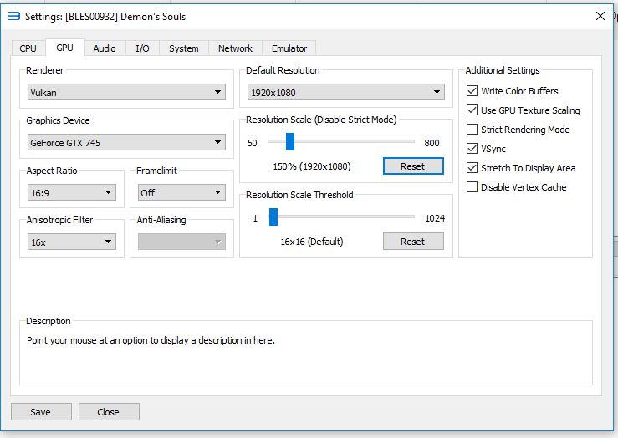This screenshot has height=438, width=618.
Task: Click the RPCS3 logo icon in title bar
Action: coord(13,16)
